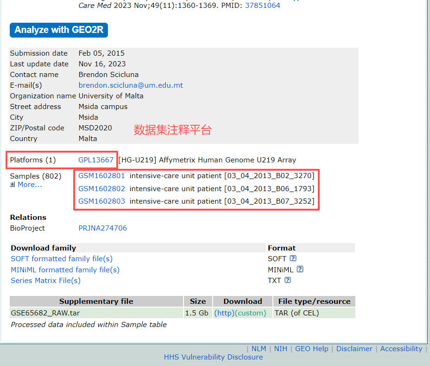Select the GSE65682_RAW.tar file name
The width and height of the screenshot is (430, 366).
click(x=45, y=313)
